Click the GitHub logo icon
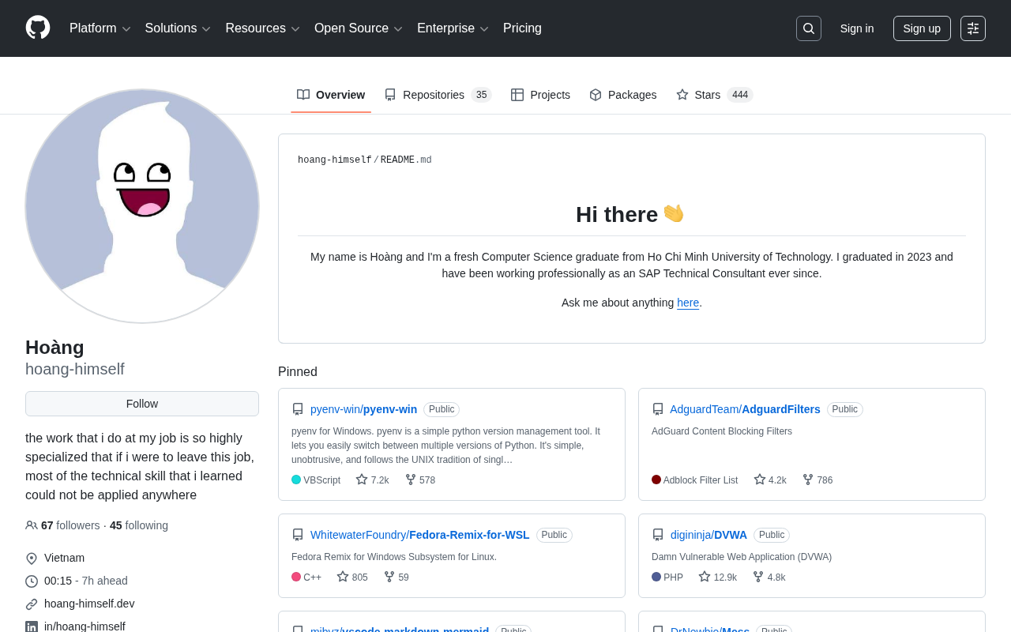This screenshot has width=1011, height=632. pos(38,28)
